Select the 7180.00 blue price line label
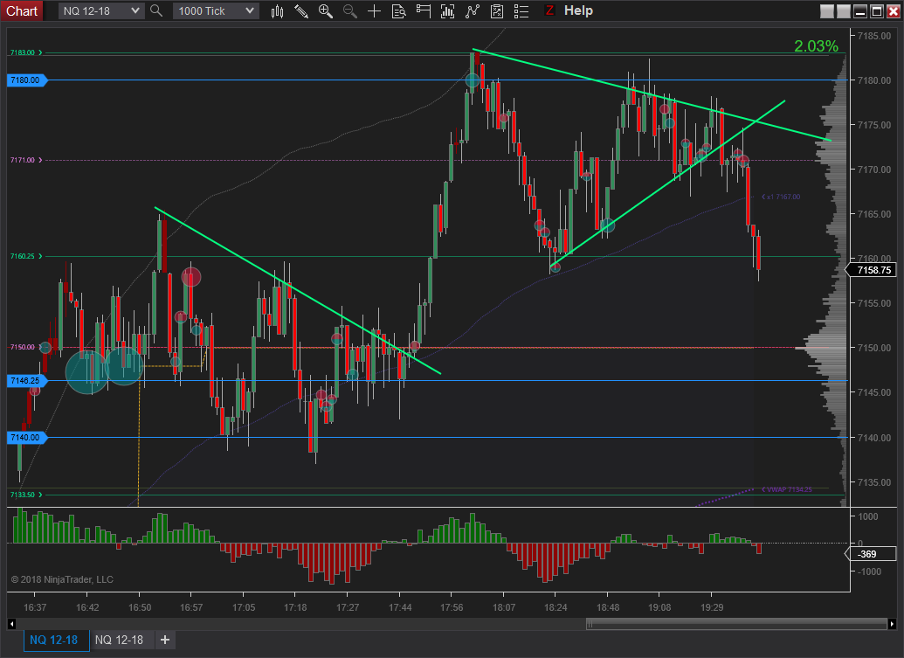The width and height of the screenshot is (904, 658). coord(26,80)
